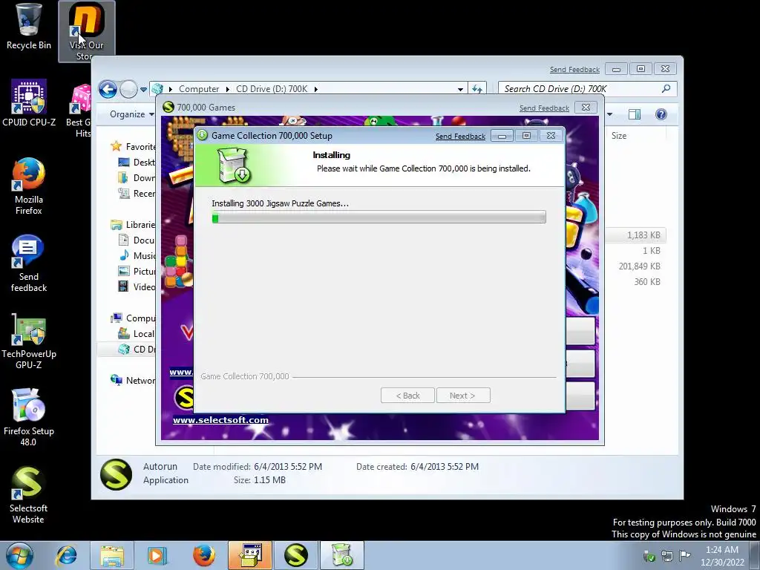Expand the CD Drive (D:) breadcrumb arrow
This screenshot has height=570, width=760.
coord(315,89)
